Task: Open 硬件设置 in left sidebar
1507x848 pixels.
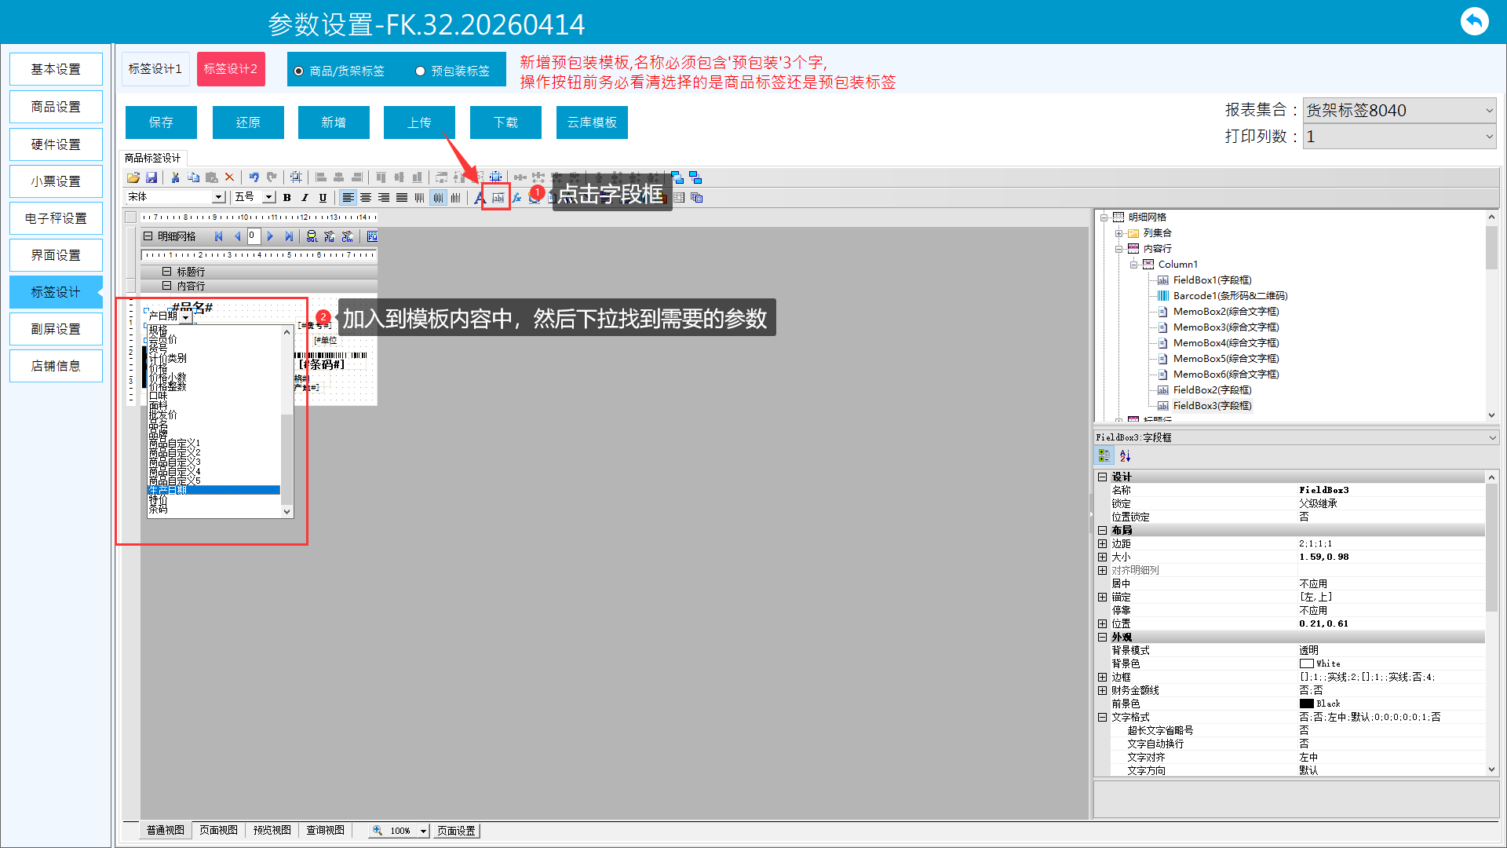Action: coord(56,144)
